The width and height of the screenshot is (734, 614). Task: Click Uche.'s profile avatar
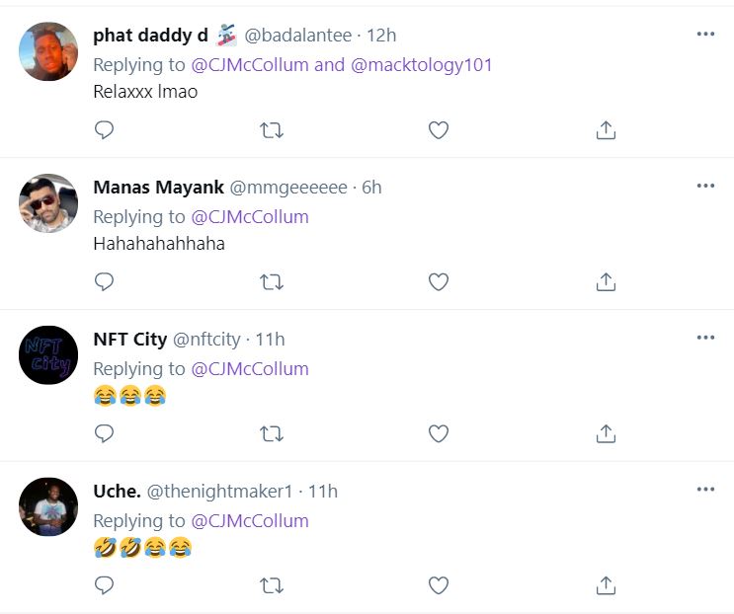pyautogui.click(x=48, y=506)
